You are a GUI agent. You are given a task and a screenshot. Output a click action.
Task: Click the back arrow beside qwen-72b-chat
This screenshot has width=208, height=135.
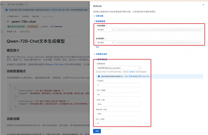pyautogui.click(x=8, y=22)
